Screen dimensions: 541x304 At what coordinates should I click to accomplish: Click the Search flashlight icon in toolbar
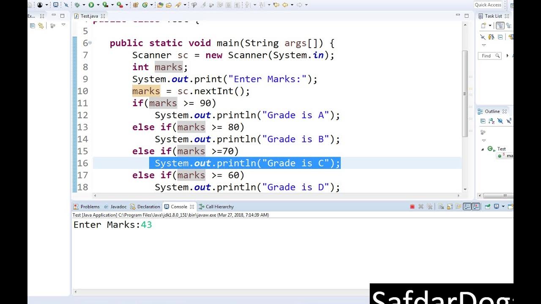[x=178, y=5]
